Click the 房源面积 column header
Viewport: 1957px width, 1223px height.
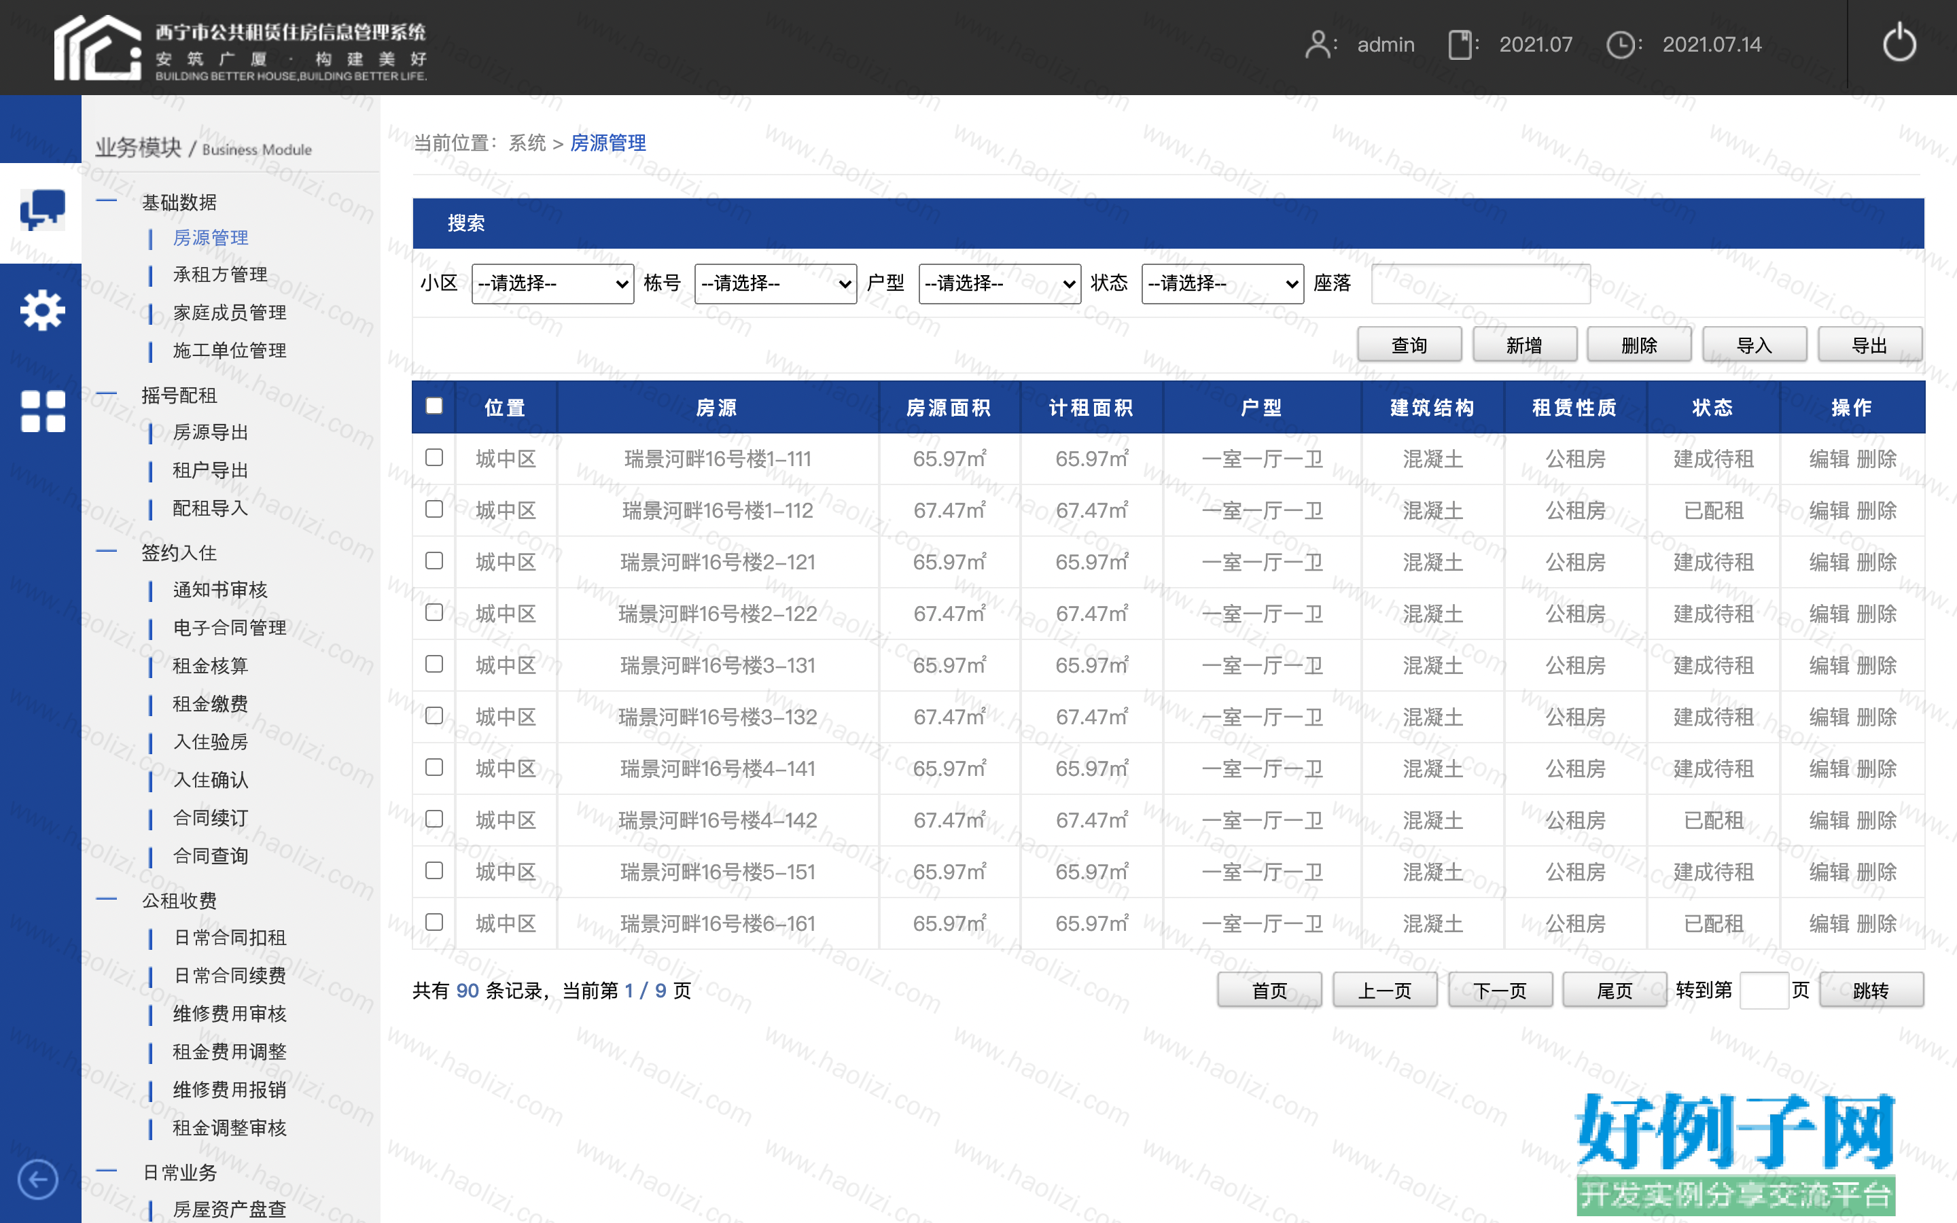tap(949, 408)
